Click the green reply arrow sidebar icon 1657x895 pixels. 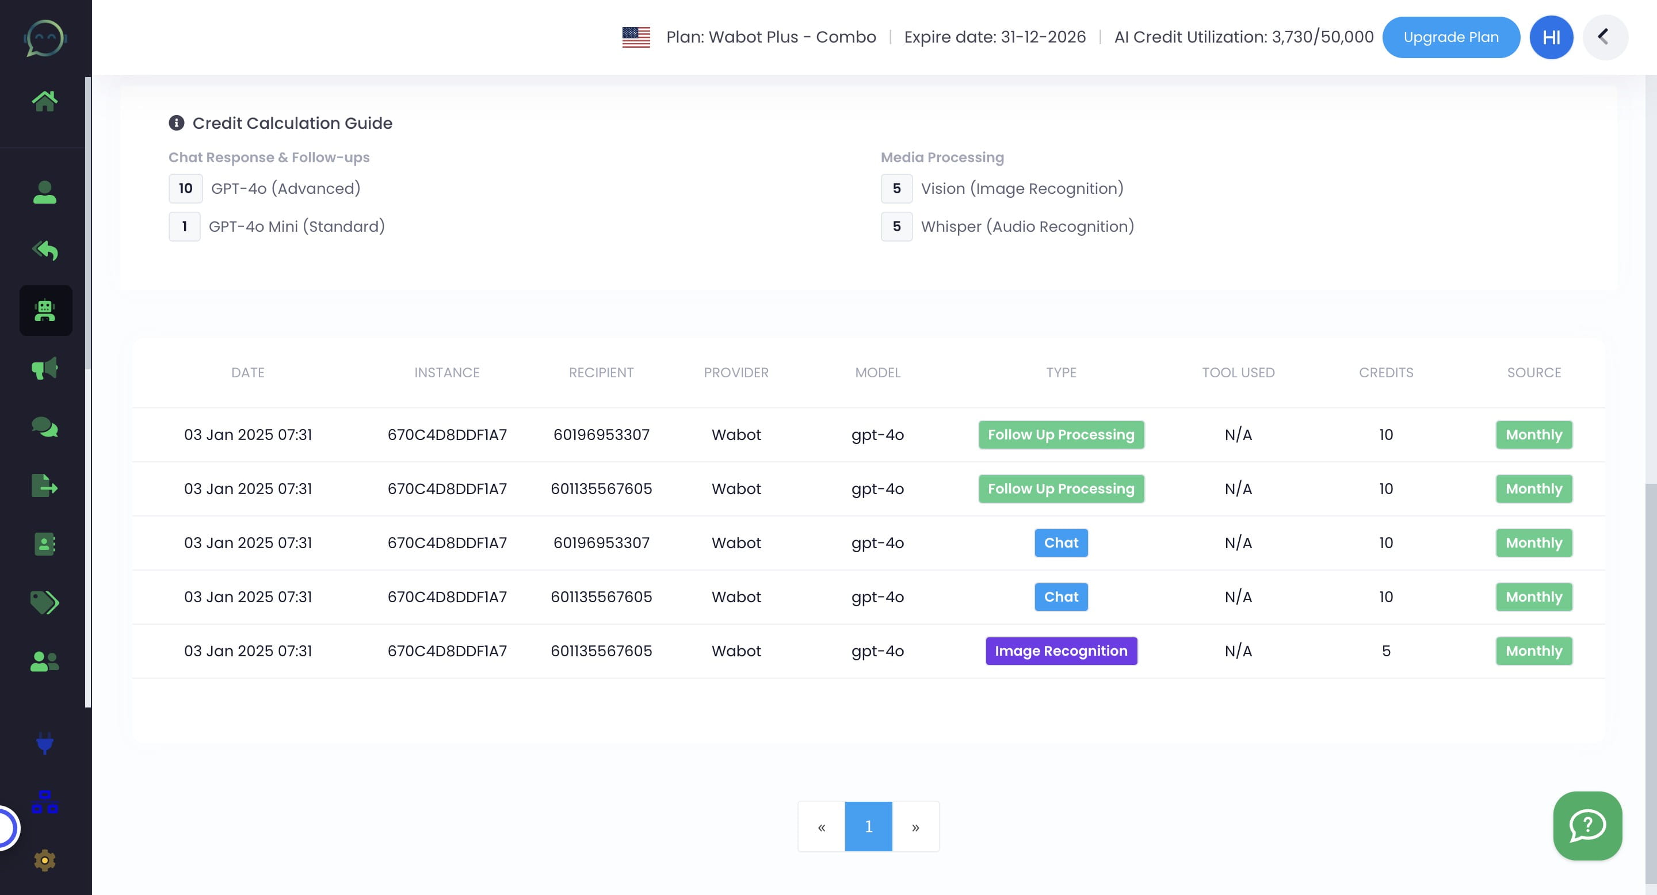pos(45,250)
